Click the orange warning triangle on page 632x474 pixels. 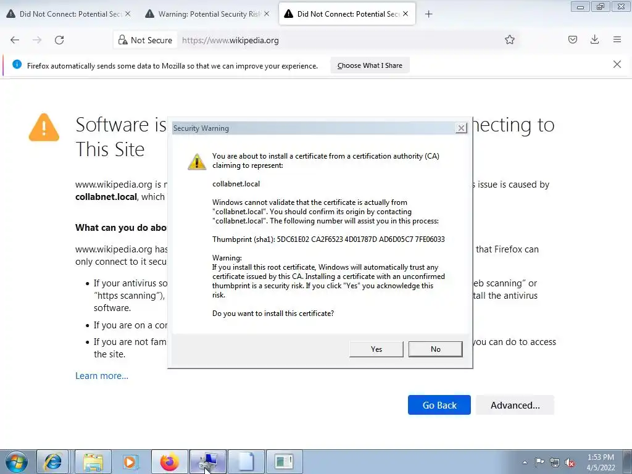tap(44, 127)
